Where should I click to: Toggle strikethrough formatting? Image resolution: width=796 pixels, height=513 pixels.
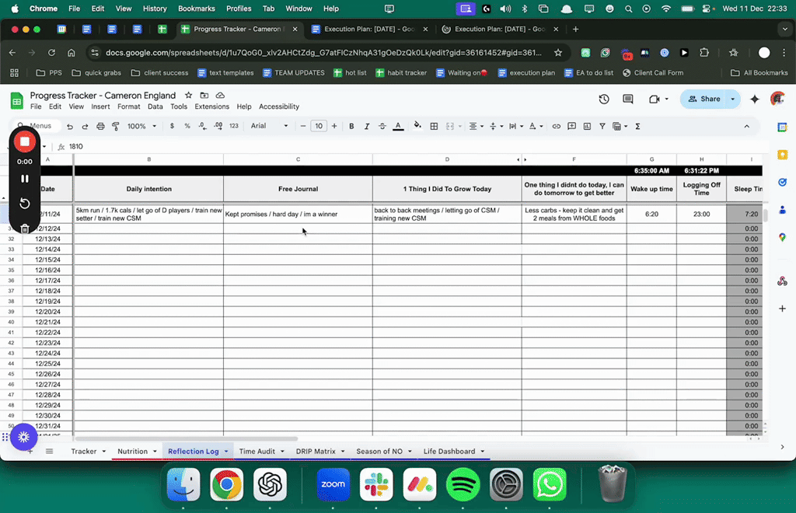(382, 127)
